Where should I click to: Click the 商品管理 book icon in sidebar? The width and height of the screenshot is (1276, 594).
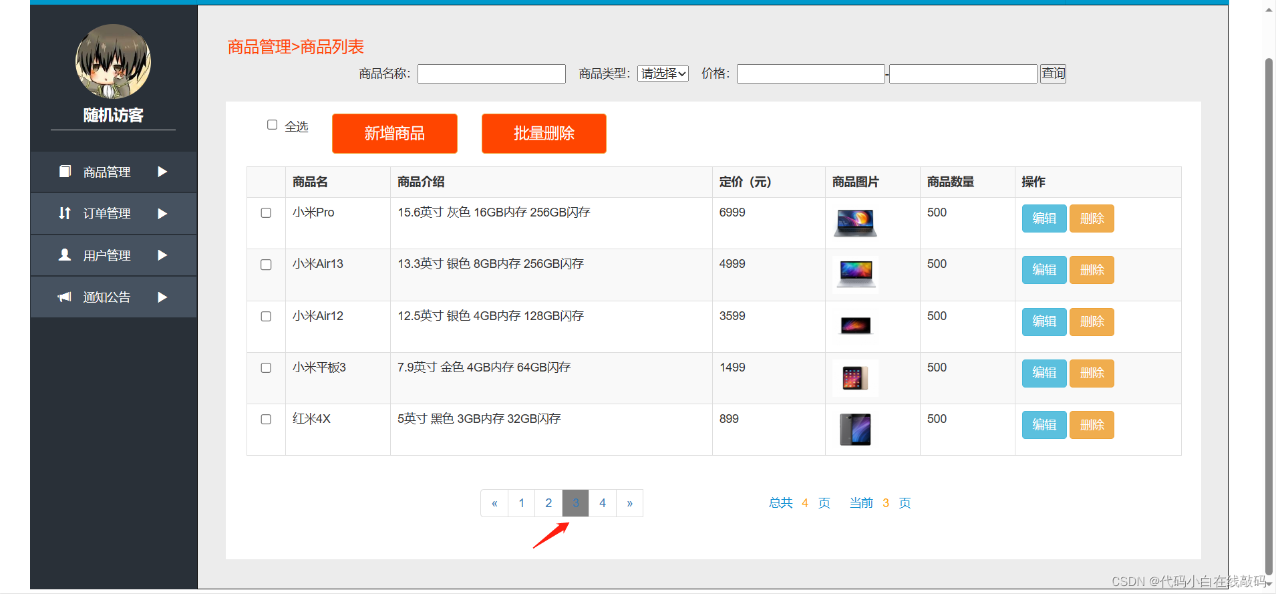pyautogui.click(x=65, y=172)
